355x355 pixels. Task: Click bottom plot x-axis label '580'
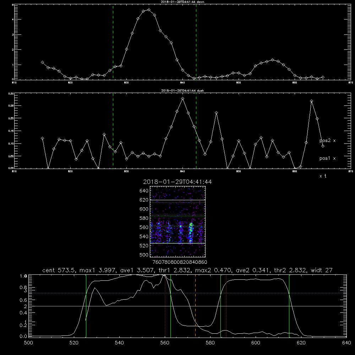click(210, 343)
